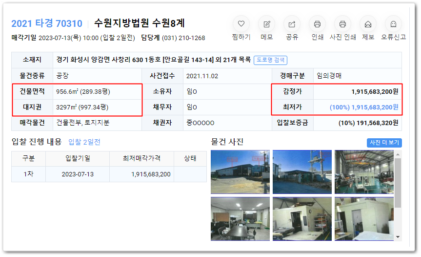Click the 입찰보증금 (10%) 191,568,320원 value
Image resolution: width=421 pixels, height=257 pixels.
pyautogui.click(x=368, y=123)
